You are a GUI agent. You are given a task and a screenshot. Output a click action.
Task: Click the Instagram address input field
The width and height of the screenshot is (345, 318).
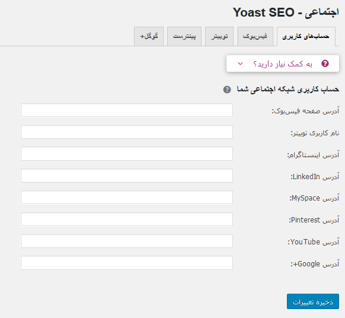click(x=127, y=154)
